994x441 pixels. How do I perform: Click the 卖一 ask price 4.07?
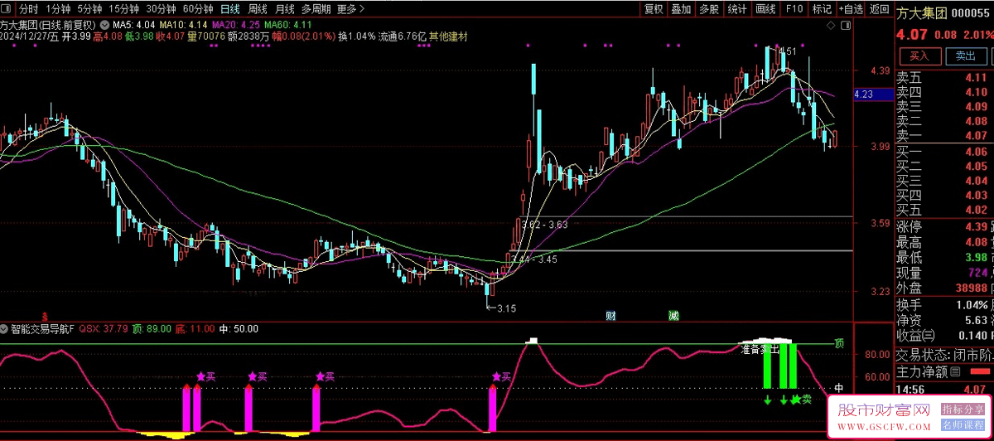[976, 136]
